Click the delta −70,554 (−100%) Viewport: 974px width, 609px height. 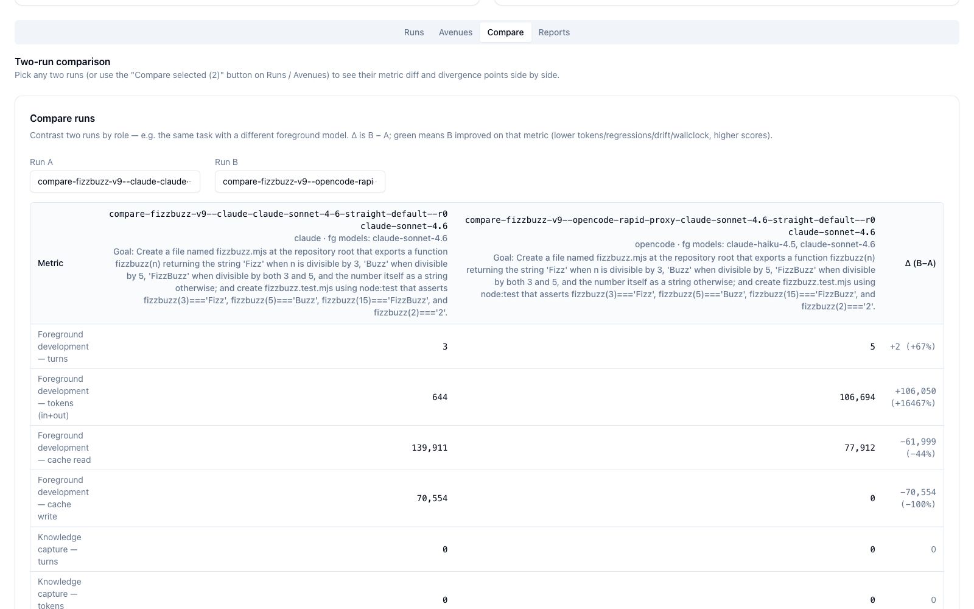pos(918,498)
